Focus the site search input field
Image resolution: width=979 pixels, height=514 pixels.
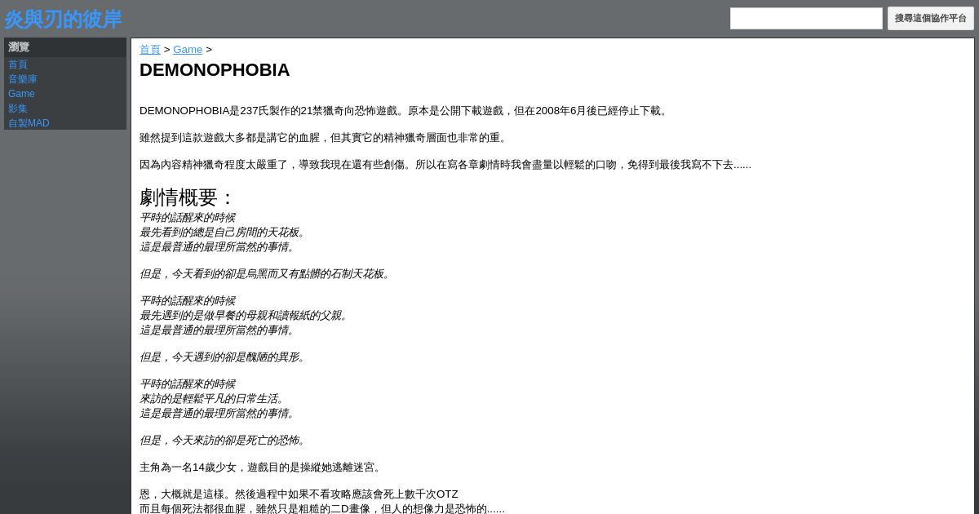pos(806,18)
